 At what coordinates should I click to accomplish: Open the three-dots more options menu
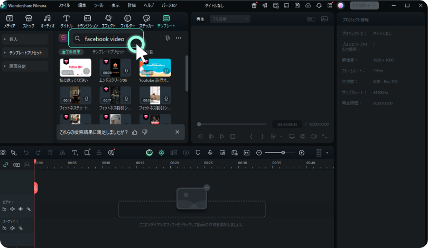(x=179, y=38)
